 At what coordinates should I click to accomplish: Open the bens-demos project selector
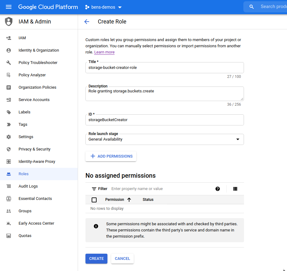(103, 7)
